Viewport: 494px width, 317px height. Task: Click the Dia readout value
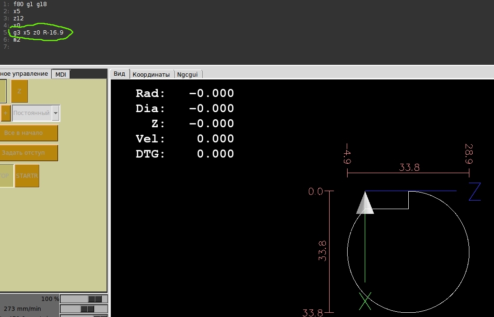[x=211, y=108]
